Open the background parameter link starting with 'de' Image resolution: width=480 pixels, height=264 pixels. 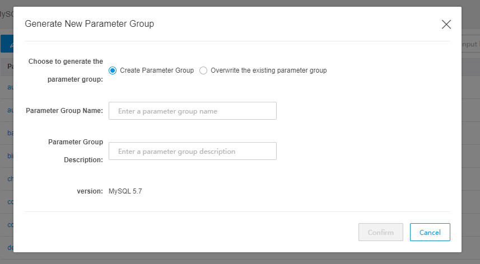pyautogui.click(x=10, y=247)
